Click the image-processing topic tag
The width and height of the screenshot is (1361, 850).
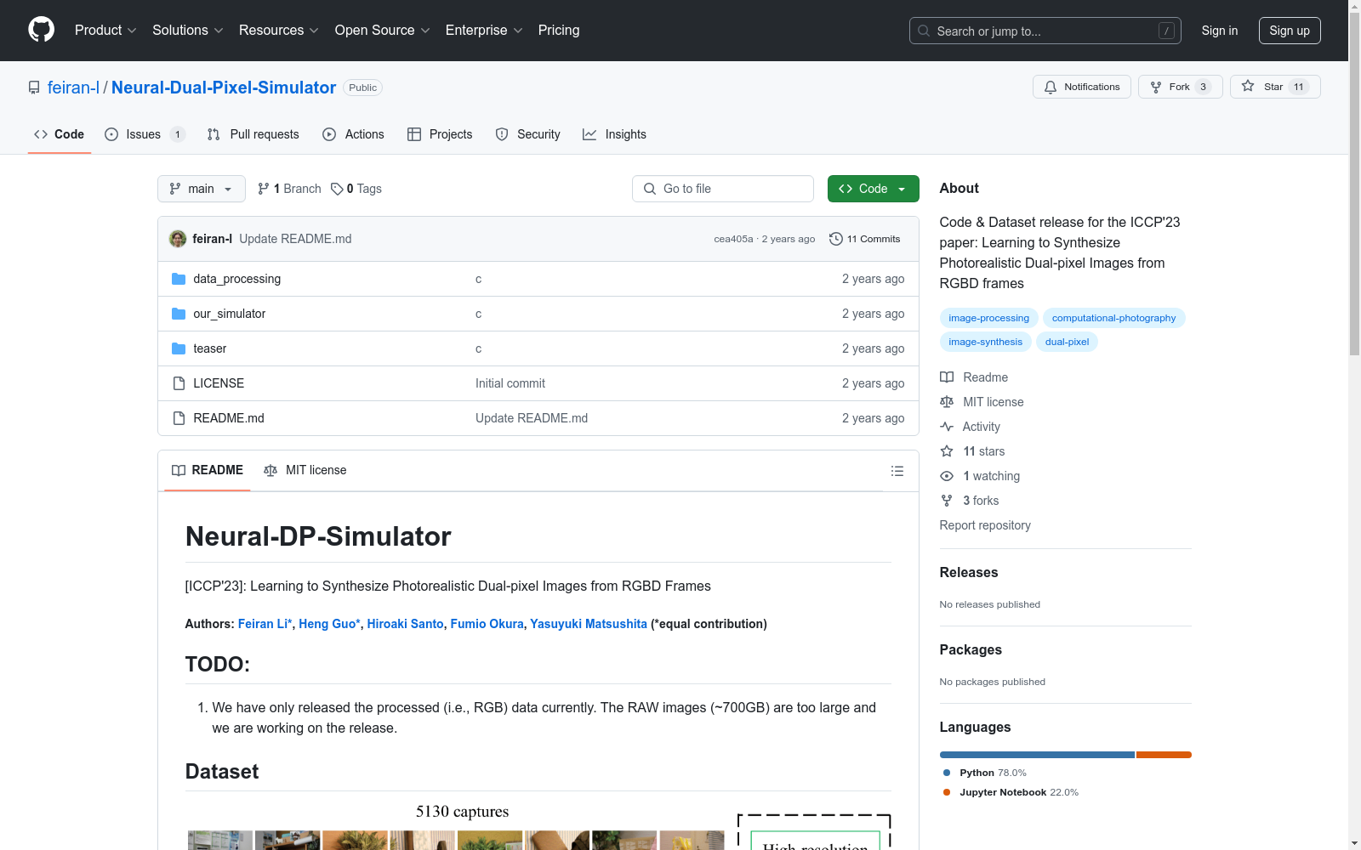988,318
